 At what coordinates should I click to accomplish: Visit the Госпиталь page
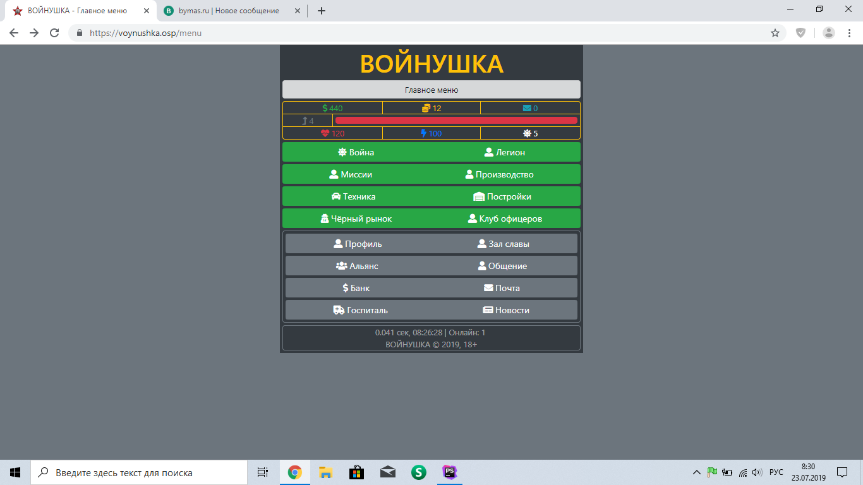point(360,310)
